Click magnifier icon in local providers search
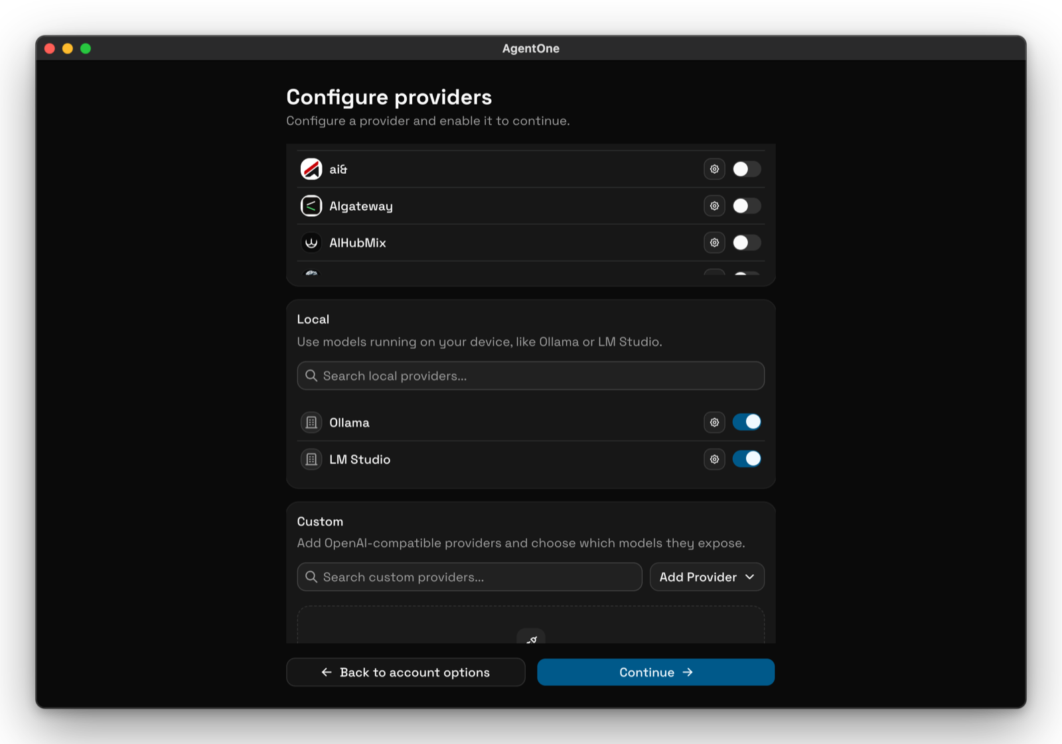1062x744 pixels. click(311, 376)
